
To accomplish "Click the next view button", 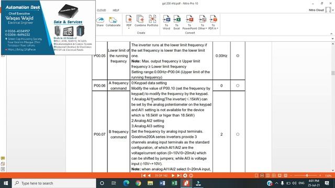I will pyautogui.click(x=191, y=175).
